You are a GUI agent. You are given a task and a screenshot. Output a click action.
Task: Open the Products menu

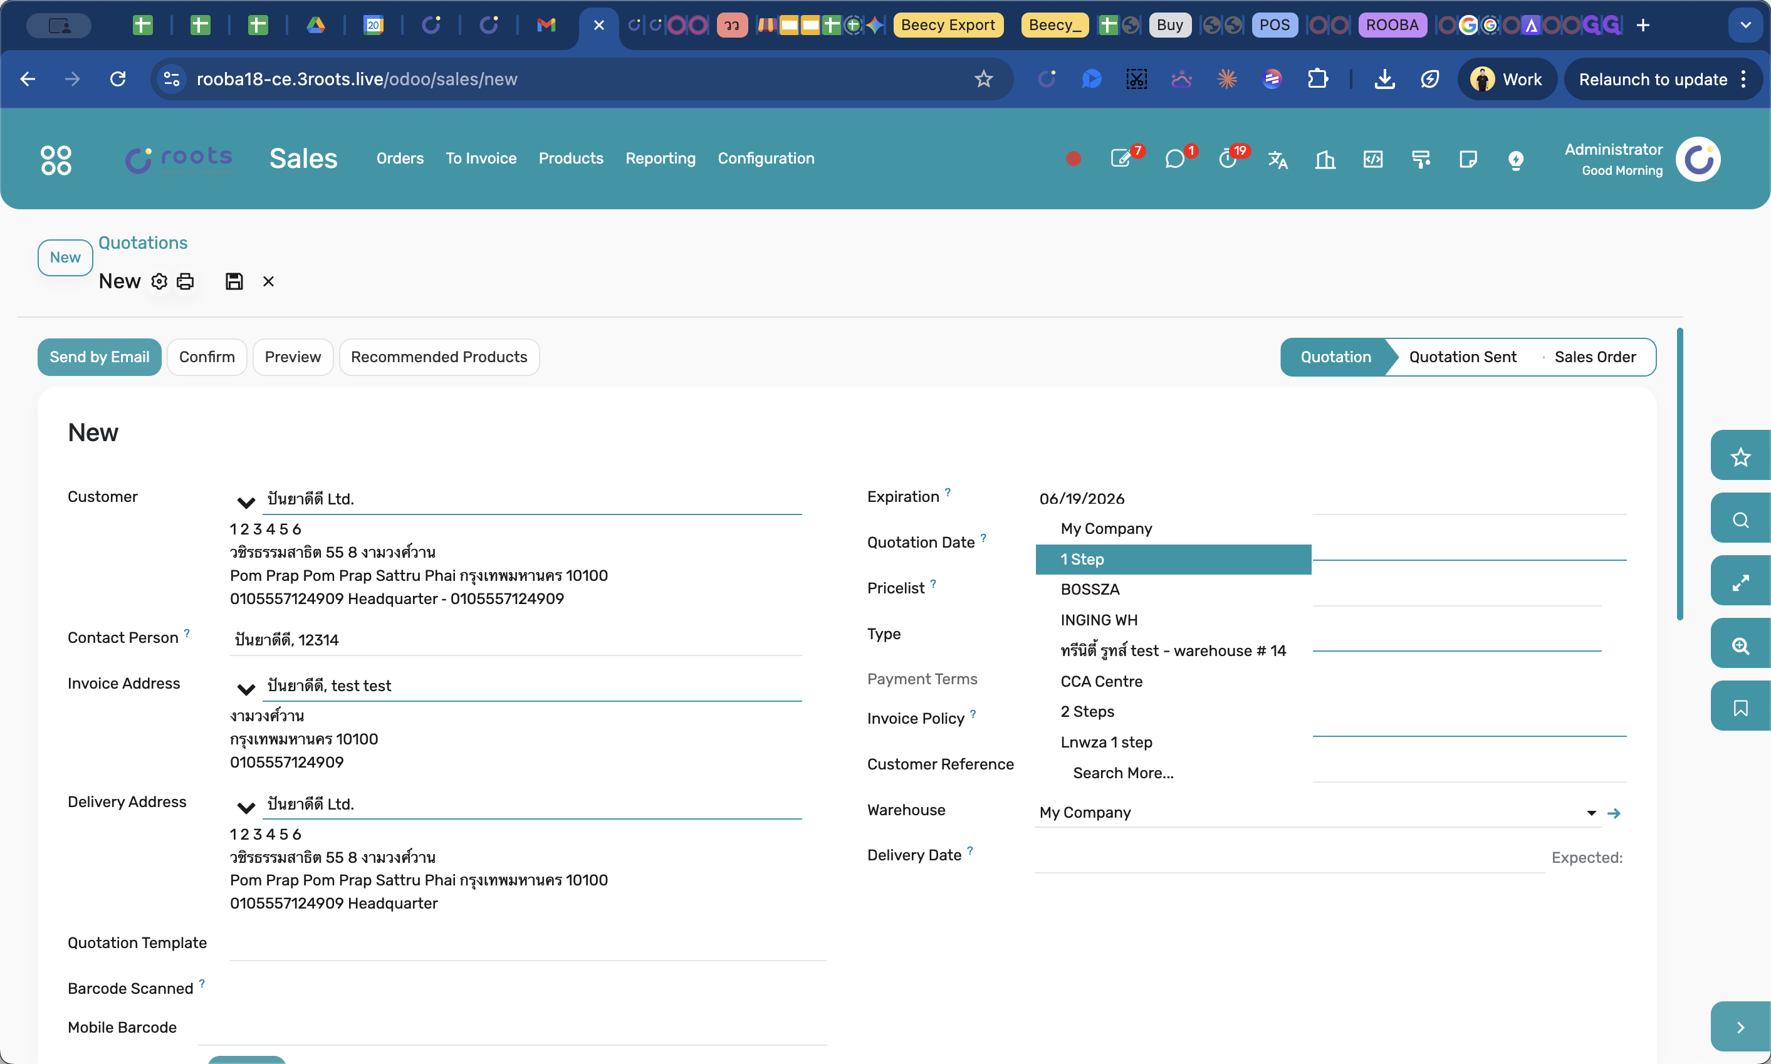[x=571, y=159]
